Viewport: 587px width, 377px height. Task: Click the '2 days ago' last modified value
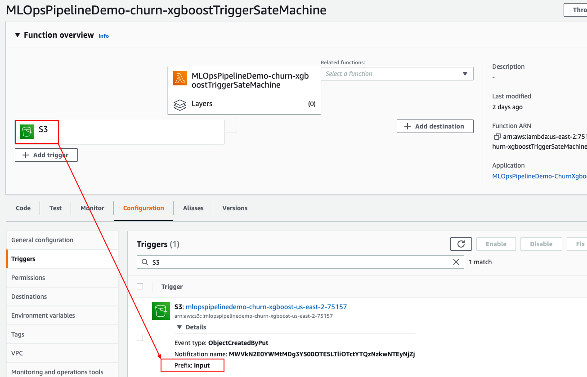tap(507, 107)
